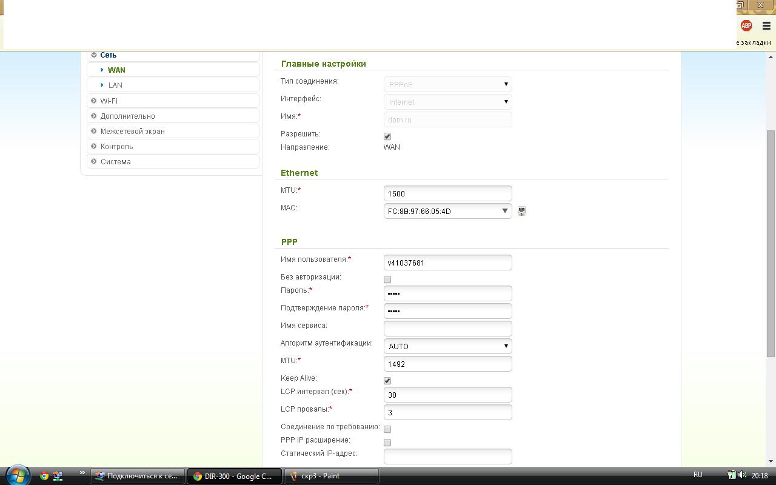776x485 pixels.
Task: Expand the Wi-Fi section in sidebar
Action: click(x=109, y=101)
